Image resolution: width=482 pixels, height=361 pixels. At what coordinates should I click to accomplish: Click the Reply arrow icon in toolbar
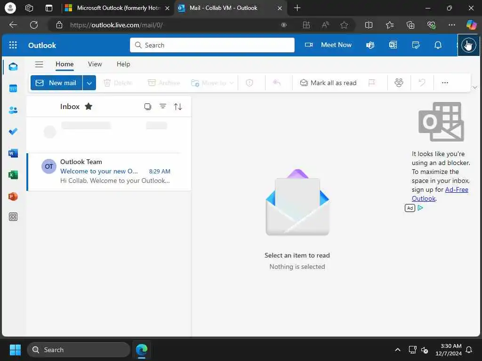(277, 83)
